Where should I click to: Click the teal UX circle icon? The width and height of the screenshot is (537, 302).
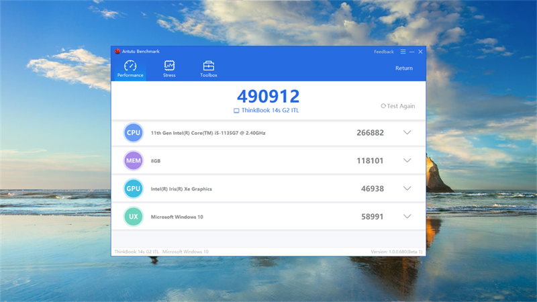point(134,217)
